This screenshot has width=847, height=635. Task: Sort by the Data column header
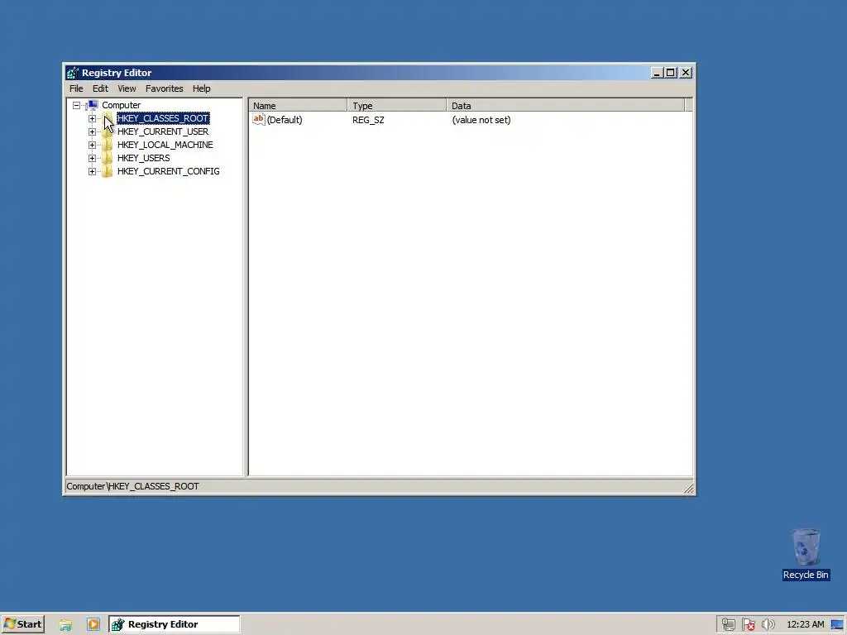point(566,105)
